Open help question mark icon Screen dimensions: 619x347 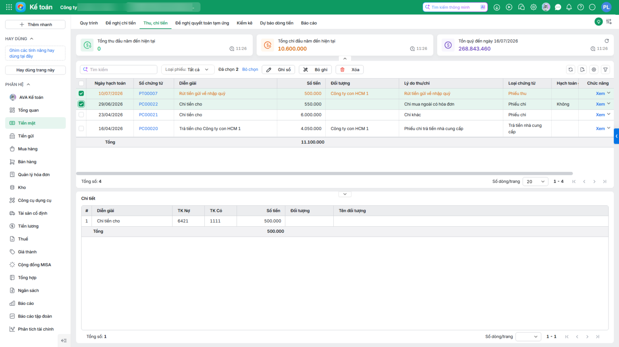[581, 7]
